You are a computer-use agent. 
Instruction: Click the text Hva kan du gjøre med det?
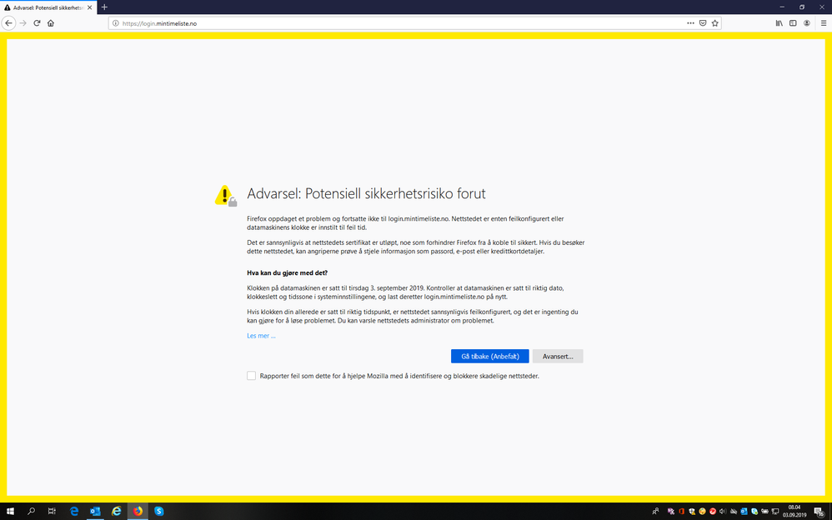click(x=287, y=272)
